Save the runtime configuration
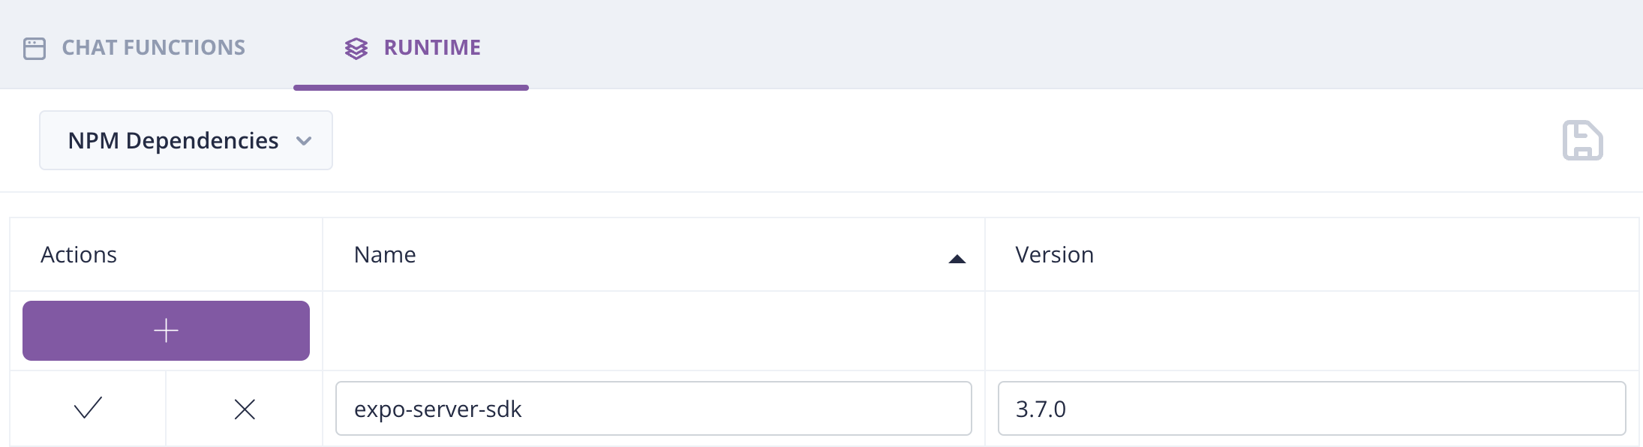Image resolution: width=1643 pixels, height=447 pixels. point(1583,139)
